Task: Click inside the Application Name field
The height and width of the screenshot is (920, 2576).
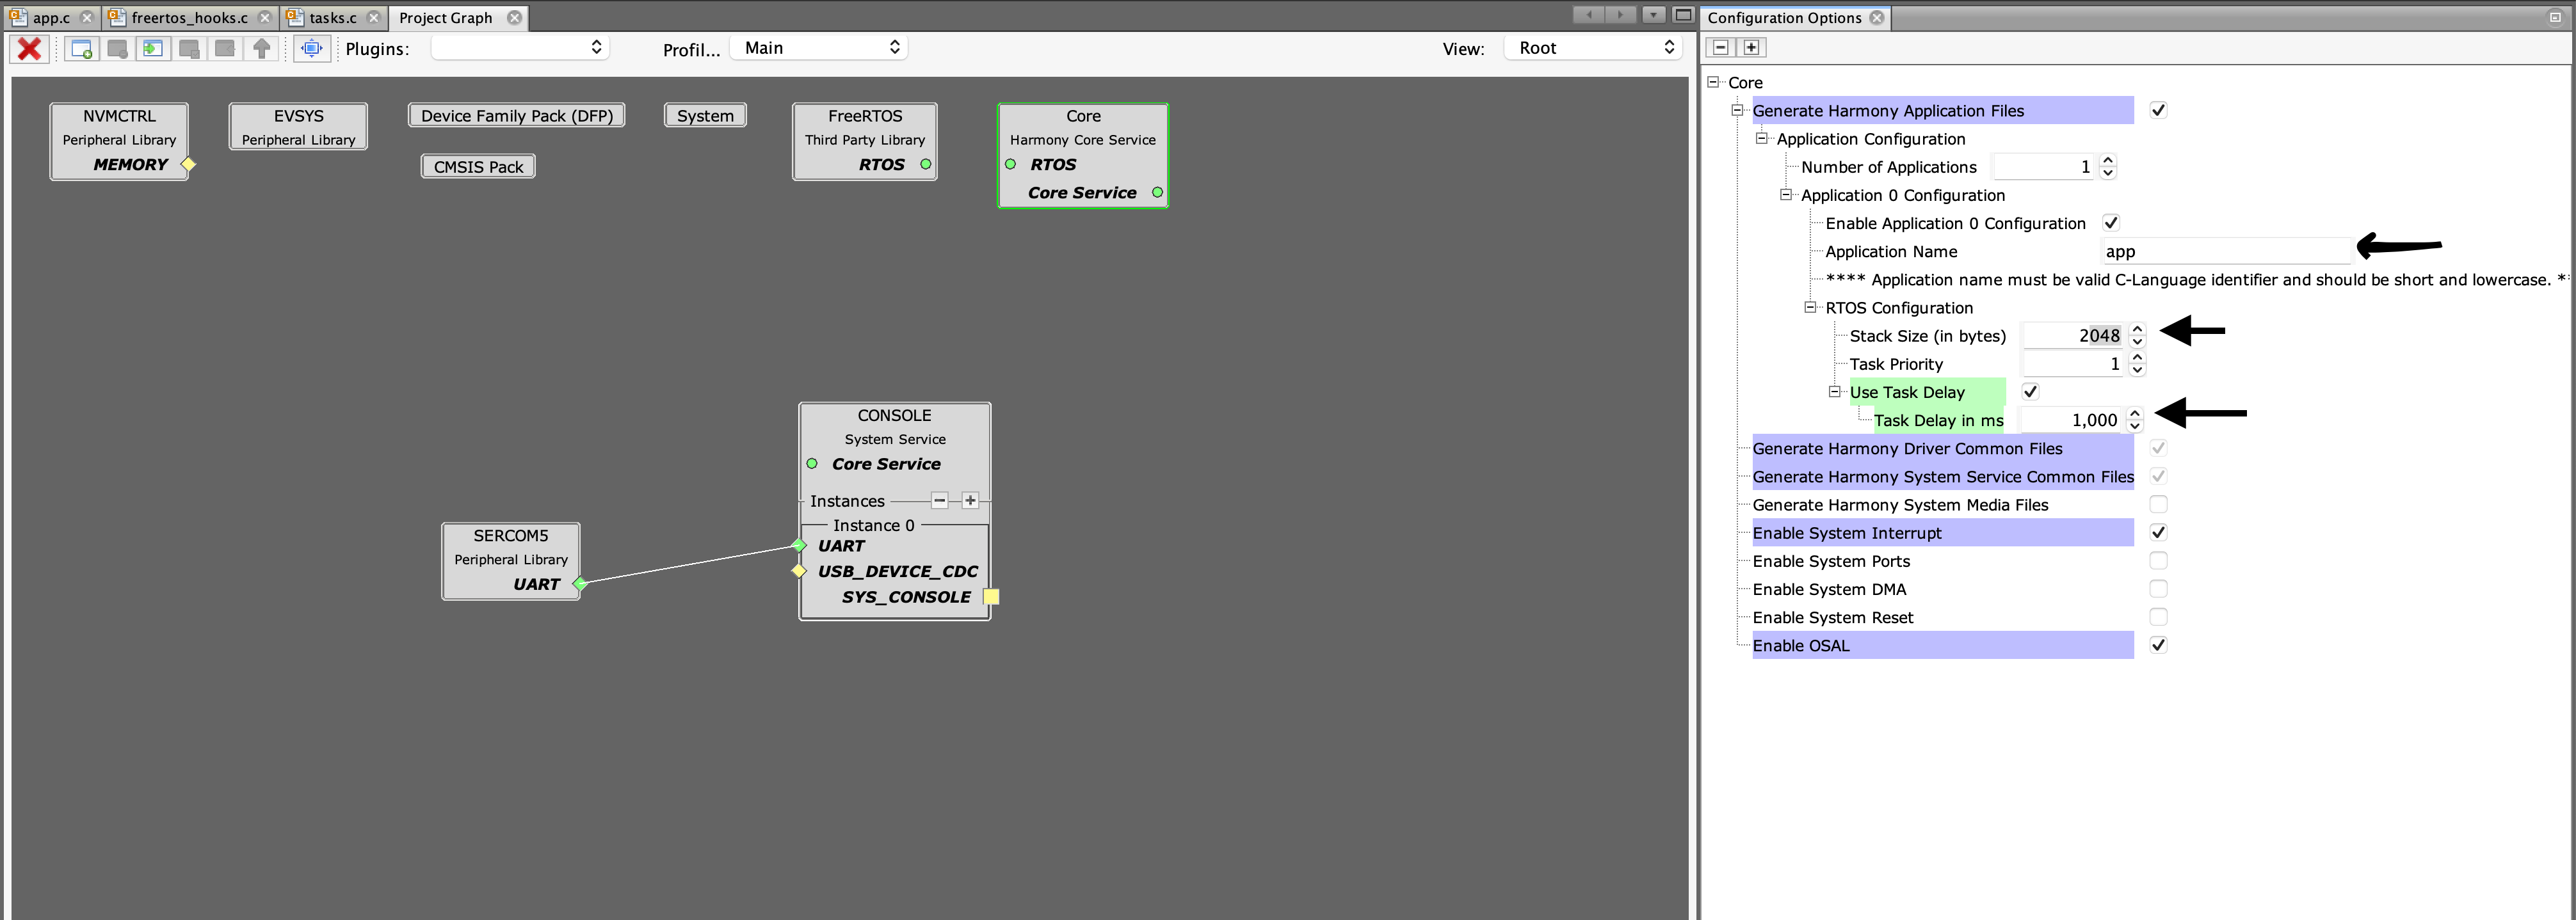Action: click(2225, 251)
